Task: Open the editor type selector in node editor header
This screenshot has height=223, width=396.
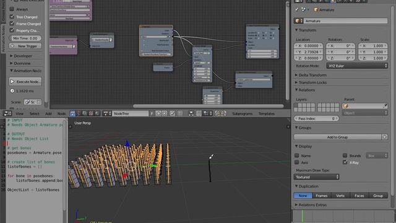Action: pyautogui.click(x=7, y=113)
